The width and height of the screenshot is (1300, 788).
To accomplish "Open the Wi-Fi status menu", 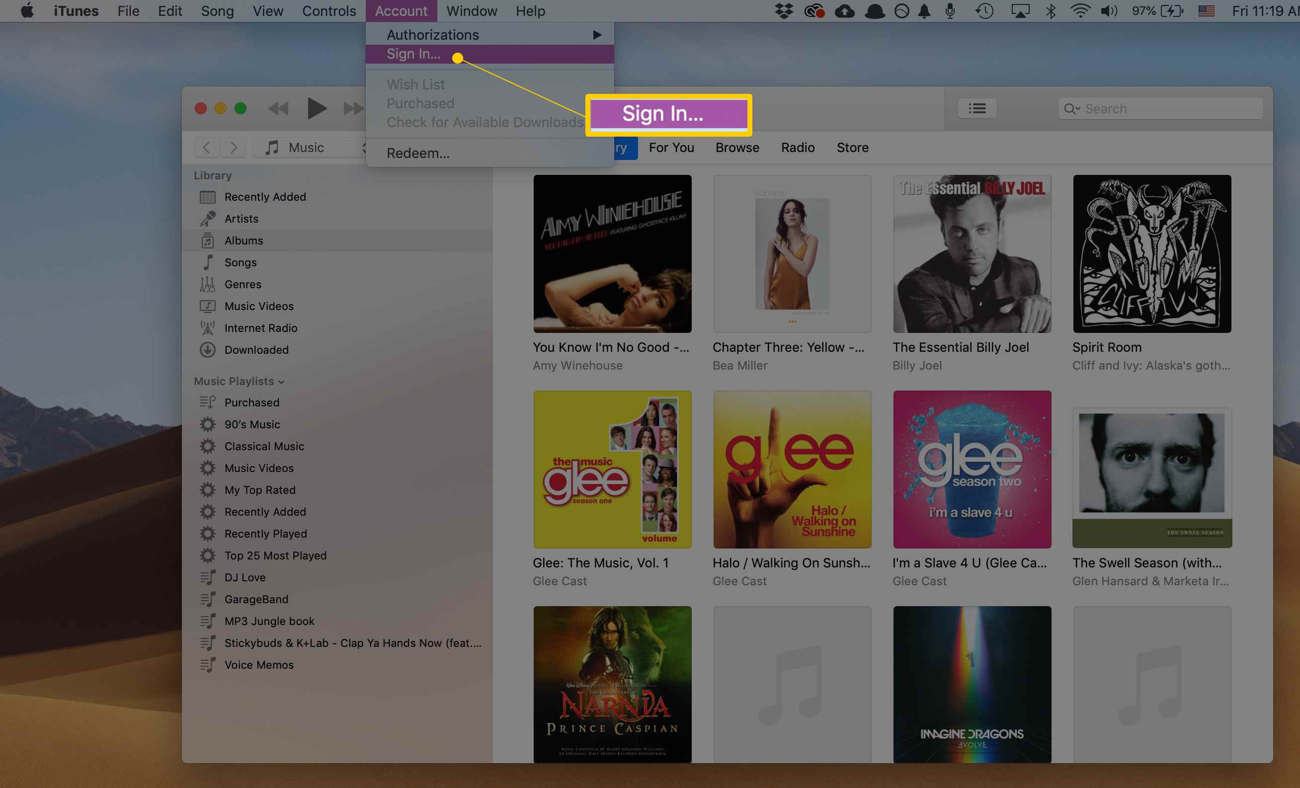I will pos(1080,10).
